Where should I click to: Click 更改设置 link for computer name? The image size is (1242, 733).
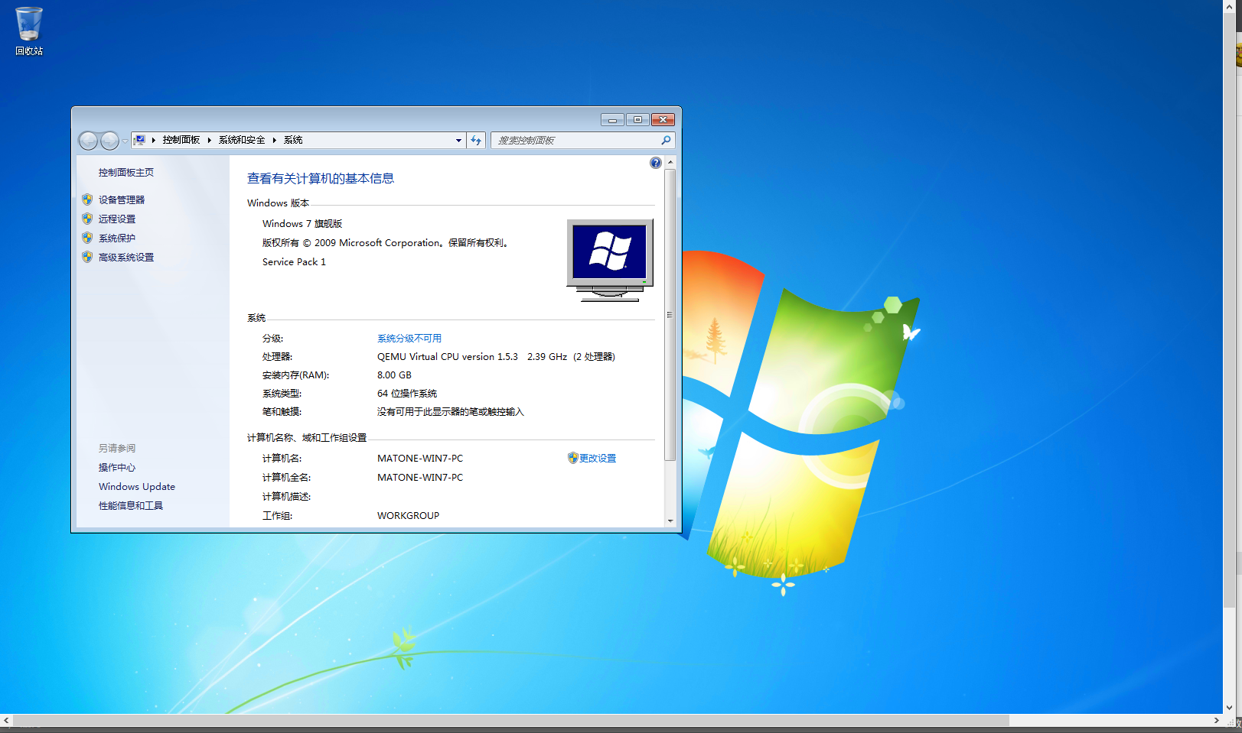598,458
